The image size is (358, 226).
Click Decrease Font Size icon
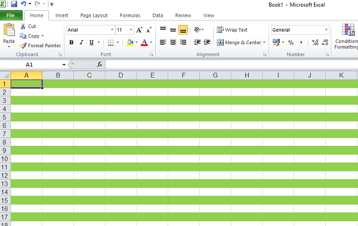tap(149, 30)
